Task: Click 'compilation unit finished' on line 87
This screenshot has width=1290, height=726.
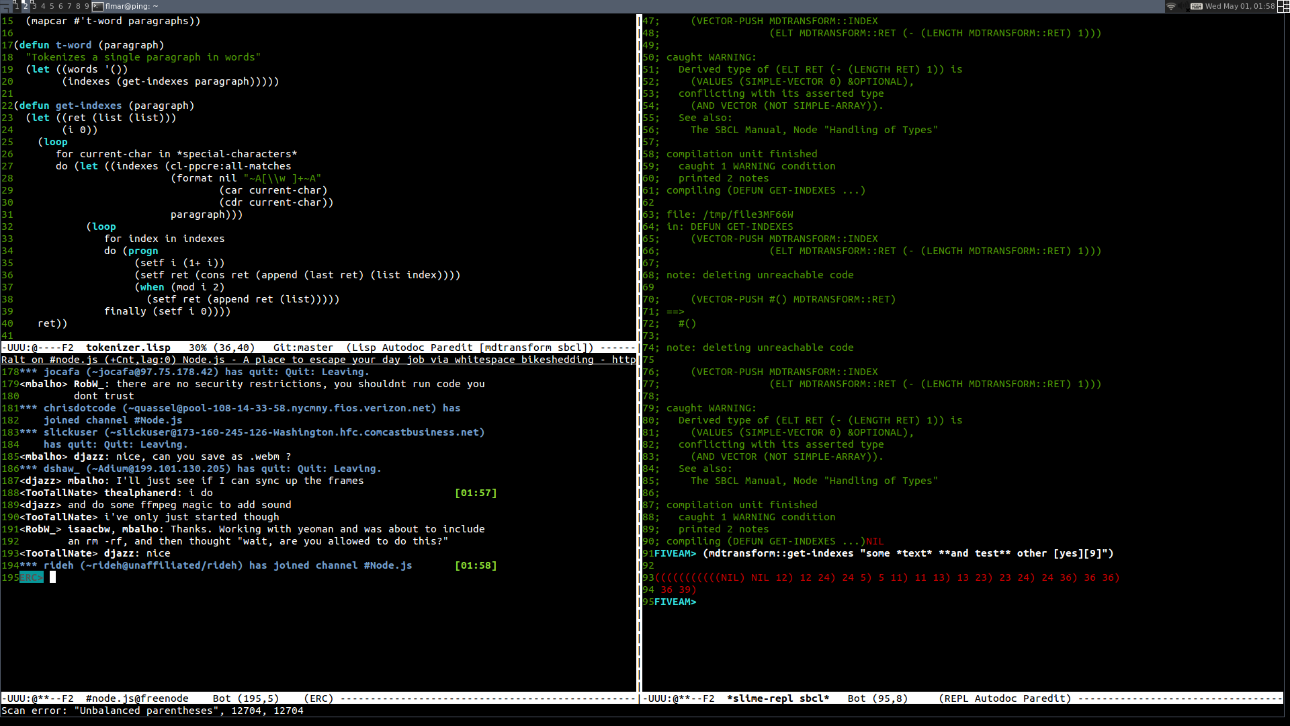Action: [x=742, y=505]
